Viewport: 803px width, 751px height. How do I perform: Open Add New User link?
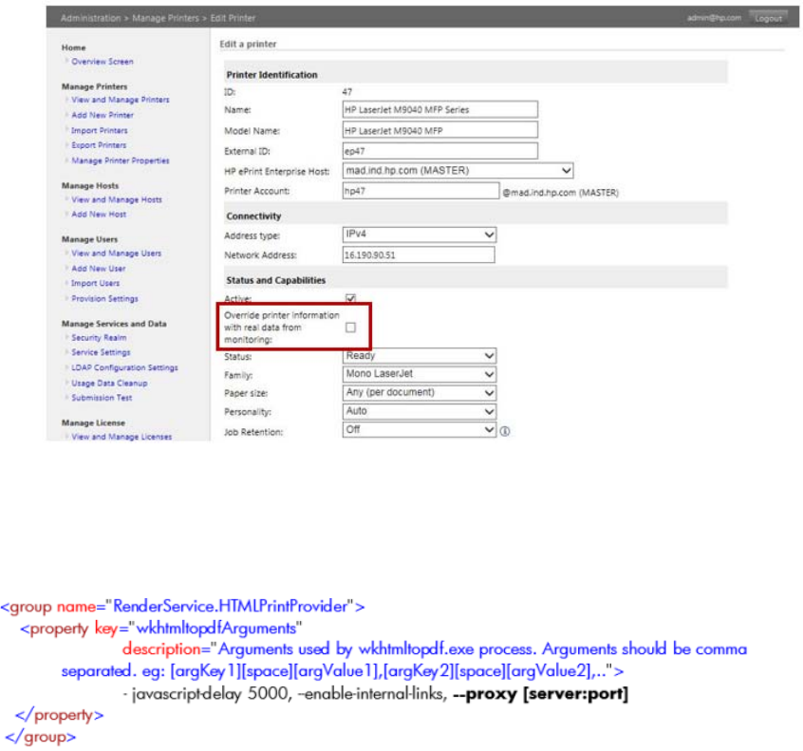pos(99,269)
